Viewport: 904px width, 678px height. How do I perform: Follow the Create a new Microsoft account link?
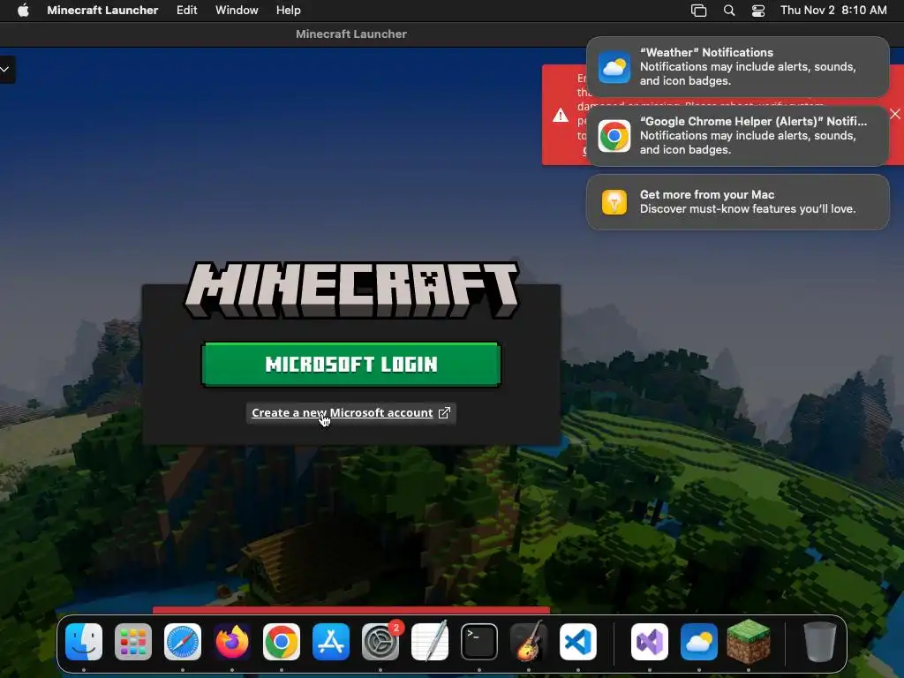(342, 413)
